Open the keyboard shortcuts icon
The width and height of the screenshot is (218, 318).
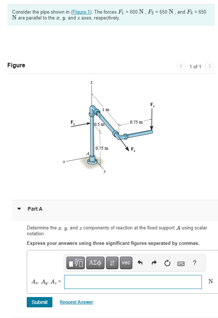[x=181, y=263]
